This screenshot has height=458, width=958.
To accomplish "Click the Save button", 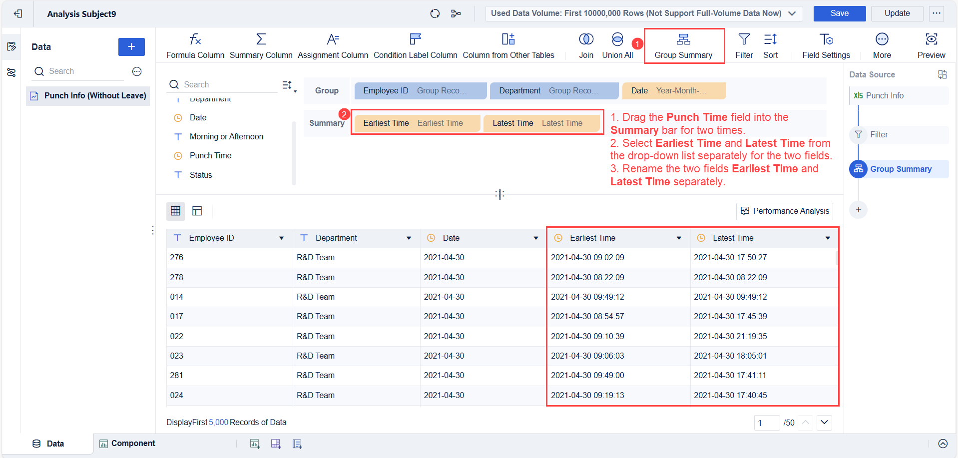I will [x=839, y=13].
